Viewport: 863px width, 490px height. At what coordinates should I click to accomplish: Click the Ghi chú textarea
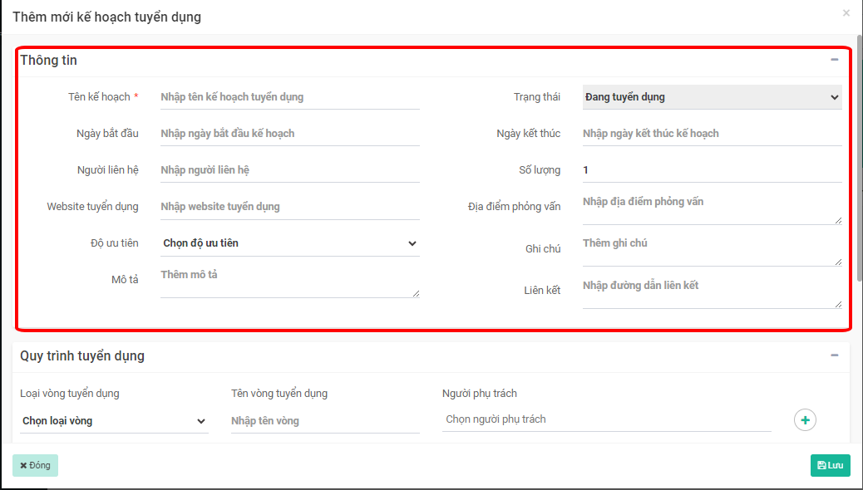[x=712, y=249]
